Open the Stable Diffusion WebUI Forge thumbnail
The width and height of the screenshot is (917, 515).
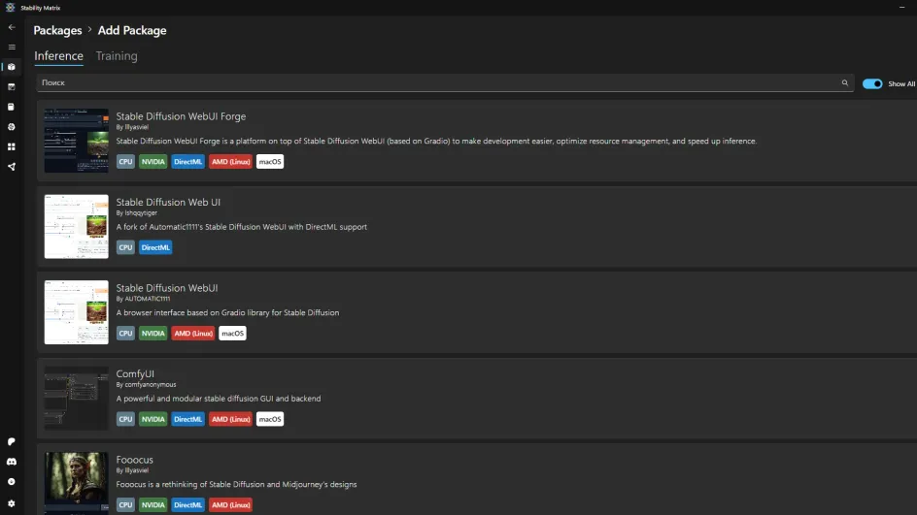tap(77, 141)
